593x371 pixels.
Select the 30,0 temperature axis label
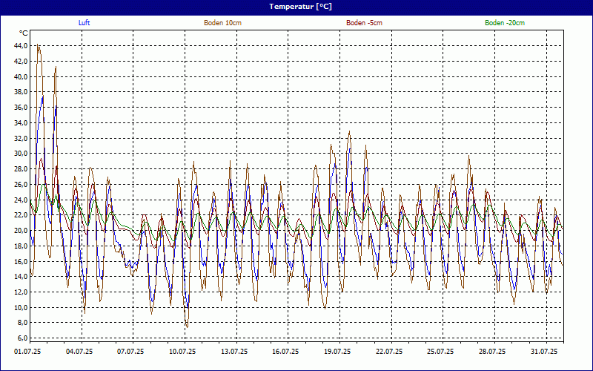point(20,154)
